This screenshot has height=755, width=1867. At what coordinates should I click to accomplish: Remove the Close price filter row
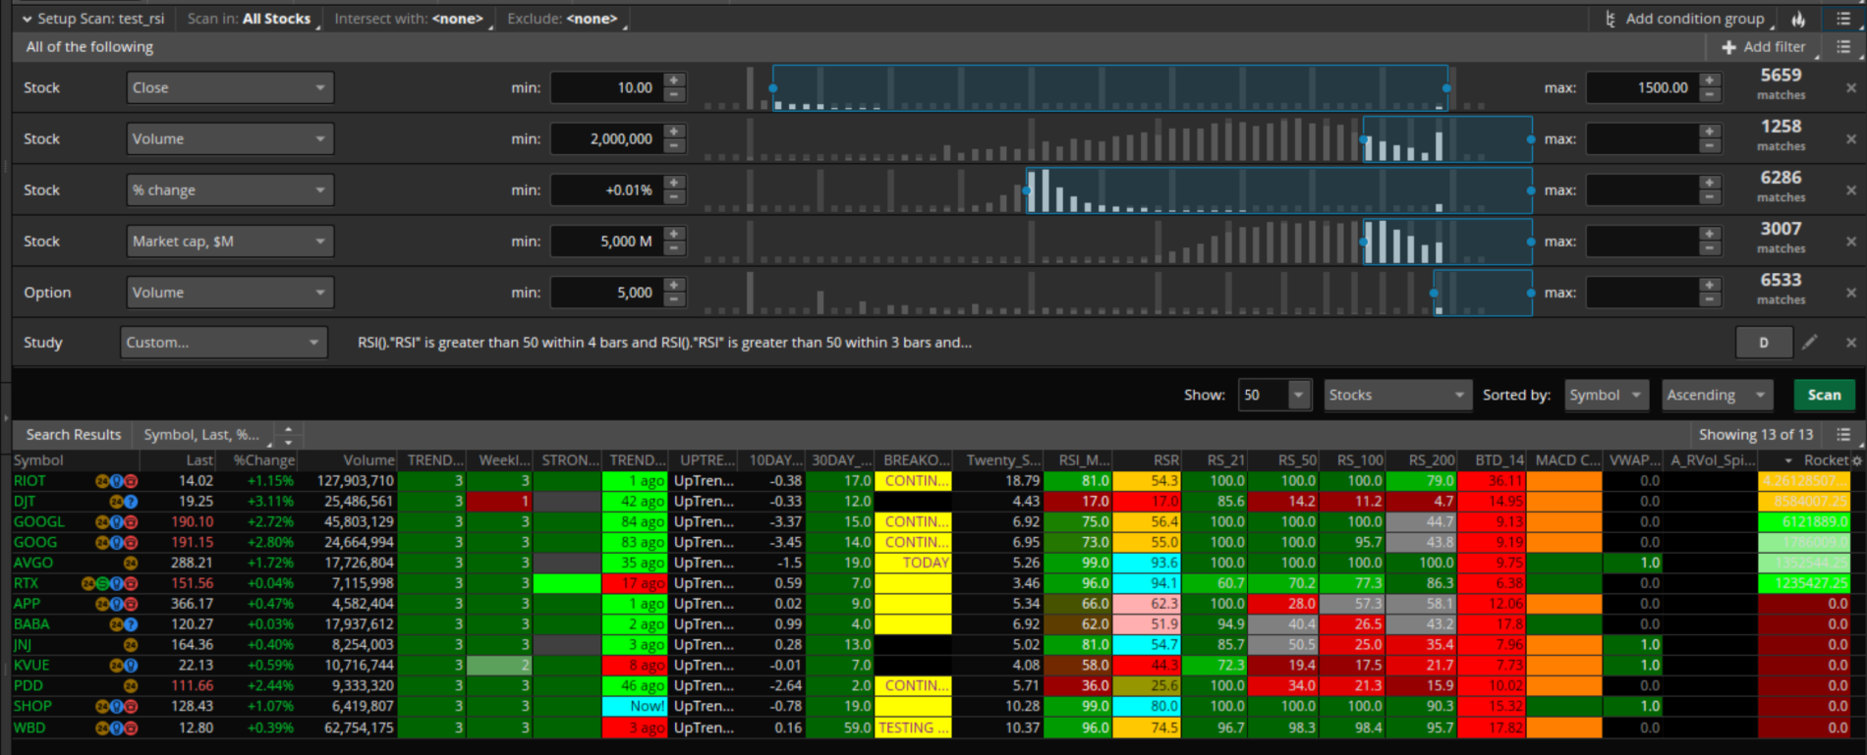1851,87
